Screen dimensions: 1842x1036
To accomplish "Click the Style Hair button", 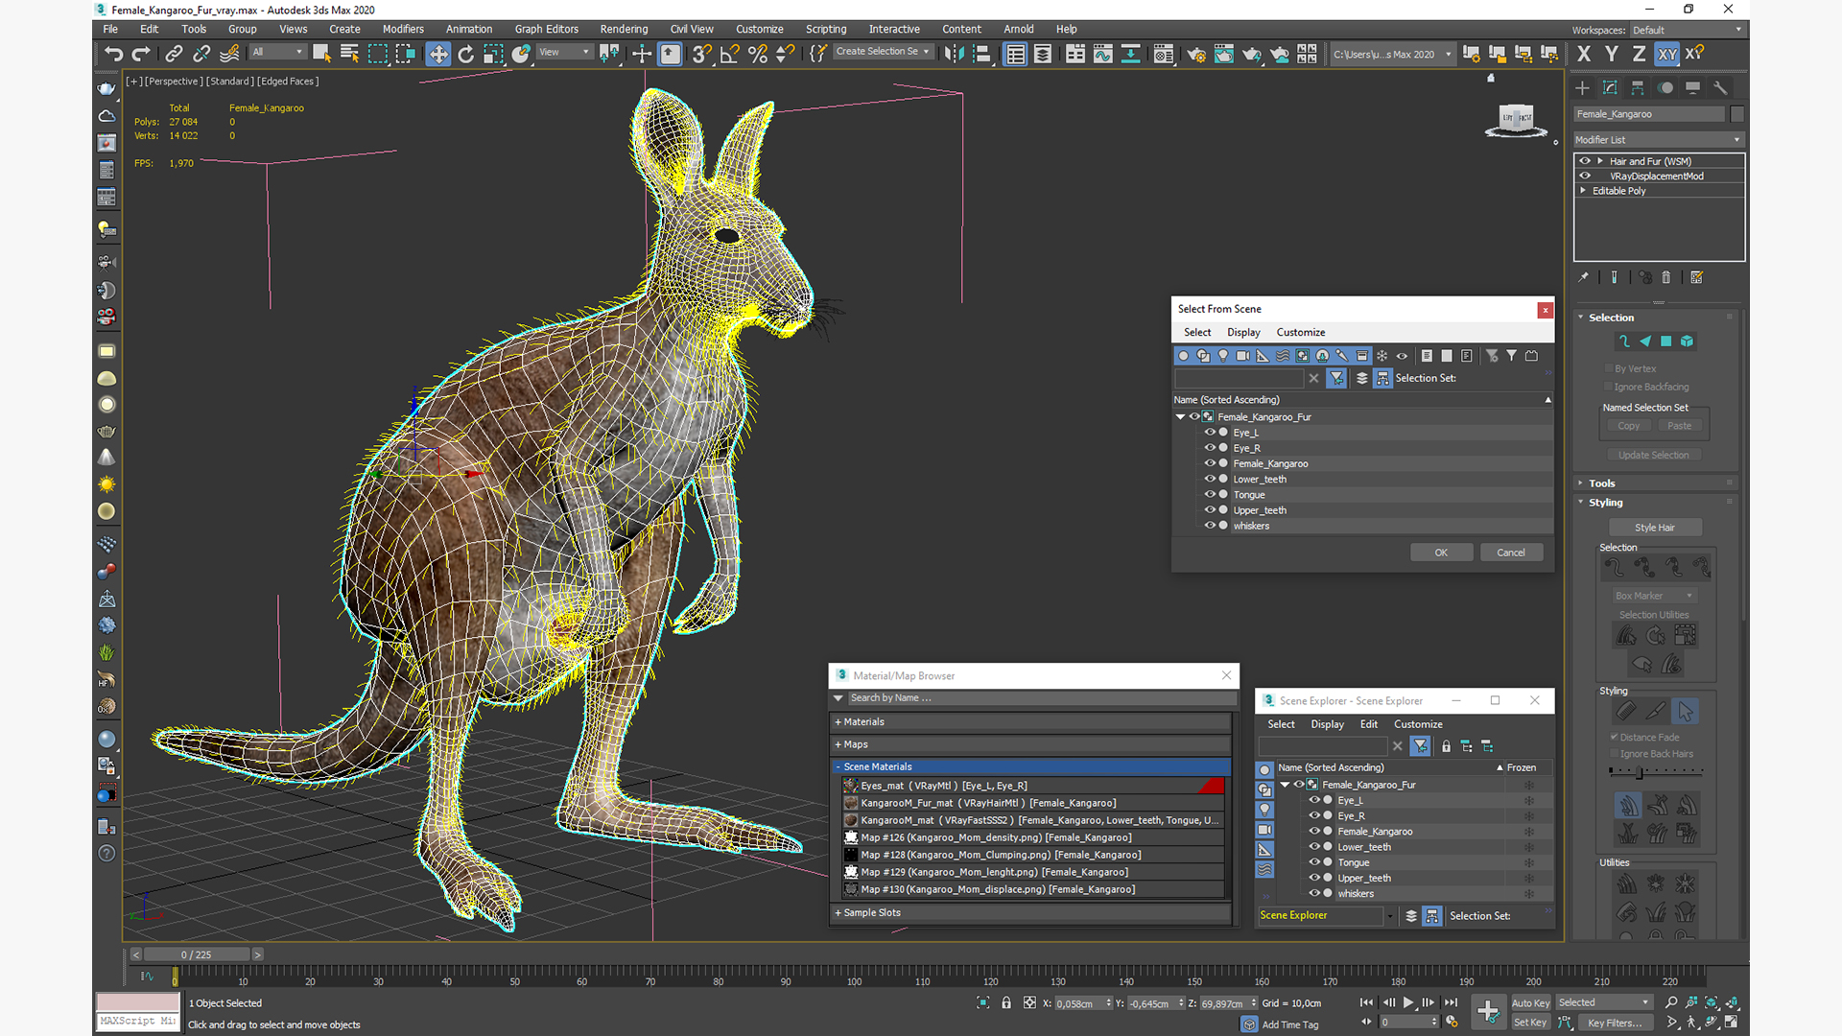I will click(1655, 528).
